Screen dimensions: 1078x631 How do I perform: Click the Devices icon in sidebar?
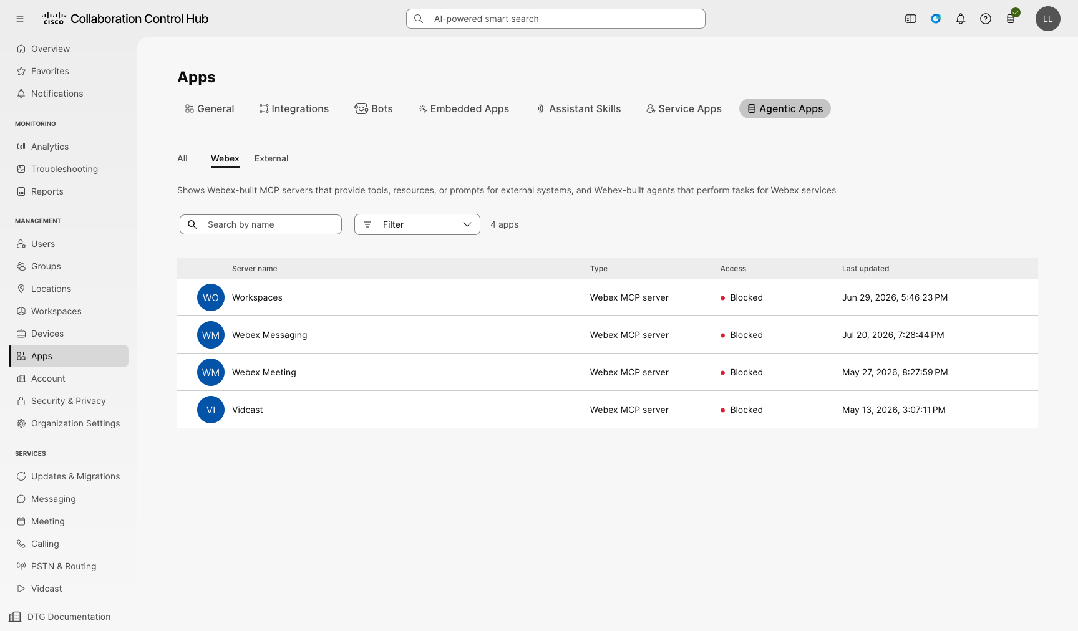pyautogui.click(x=21, y=334)
